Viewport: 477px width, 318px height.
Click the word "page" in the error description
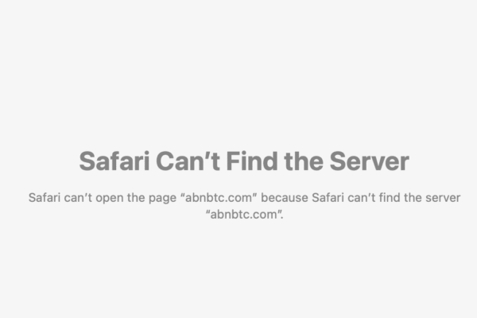[162, 199]
